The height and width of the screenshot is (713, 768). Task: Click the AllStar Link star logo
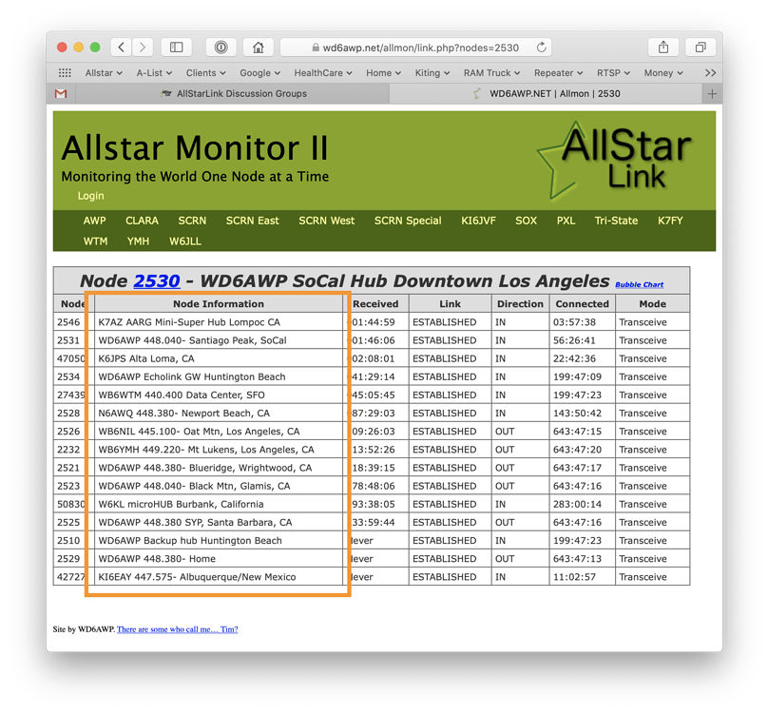click(624, 160)
